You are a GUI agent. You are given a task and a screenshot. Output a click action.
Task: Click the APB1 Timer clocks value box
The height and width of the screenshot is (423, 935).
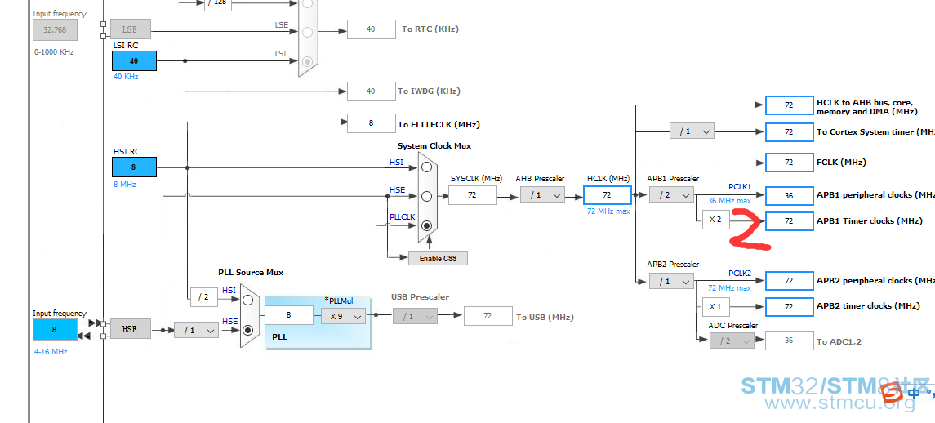pos(789,221)
